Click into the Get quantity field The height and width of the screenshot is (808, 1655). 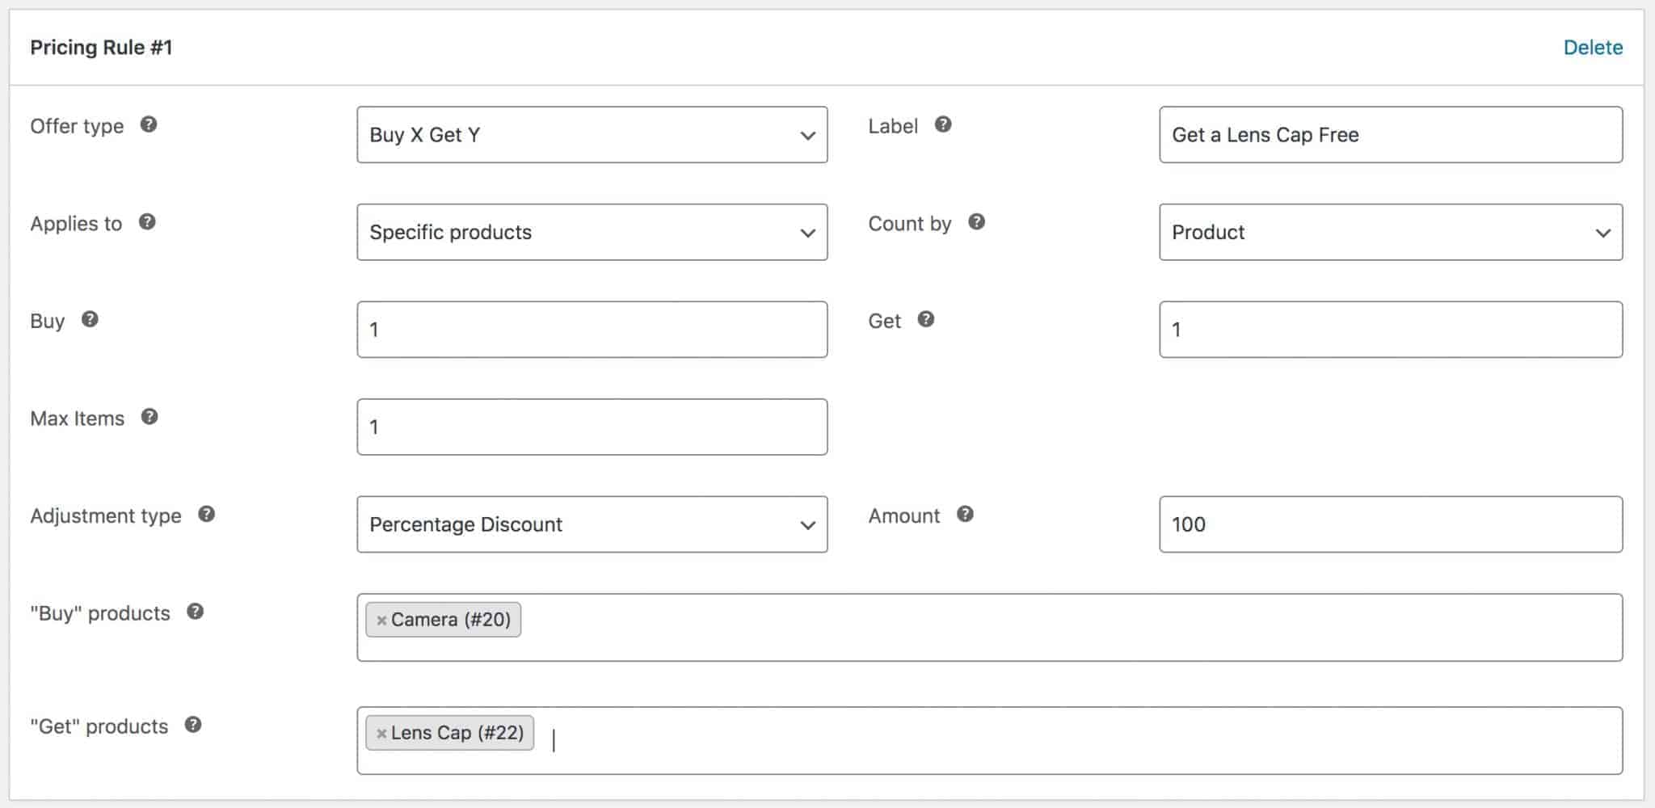pos(1391,330)
